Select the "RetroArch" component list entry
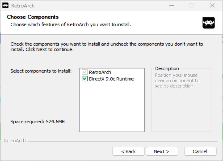The height and width of the screenshot is (161, 223). pyautogui.click(x=100, y=72)
